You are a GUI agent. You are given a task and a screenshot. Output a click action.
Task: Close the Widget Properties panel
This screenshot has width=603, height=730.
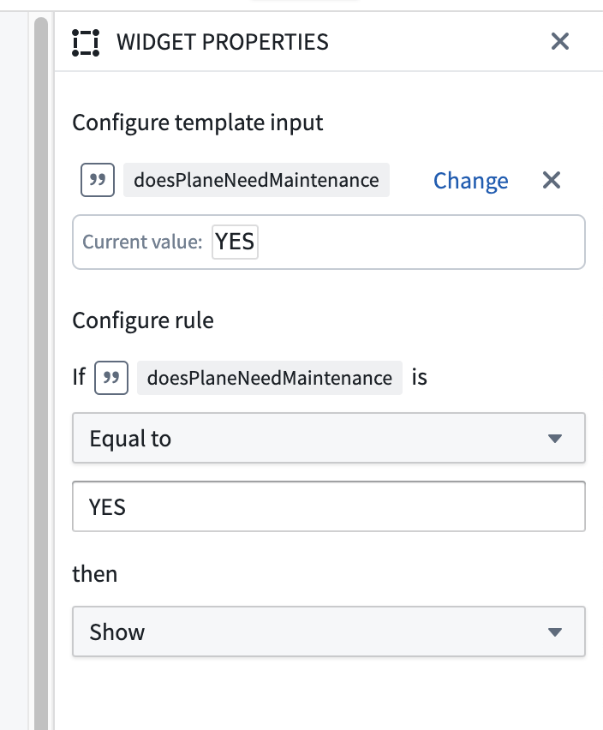559,40
